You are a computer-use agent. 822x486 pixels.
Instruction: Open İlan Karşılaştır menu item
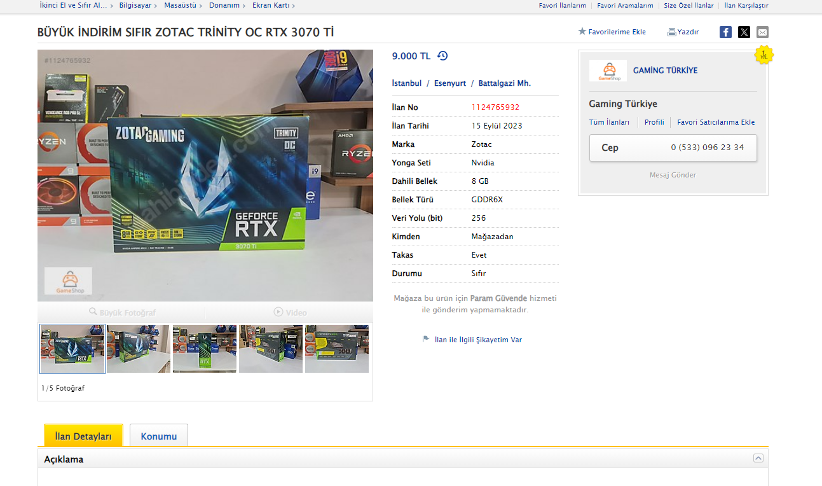coord(746,6)
